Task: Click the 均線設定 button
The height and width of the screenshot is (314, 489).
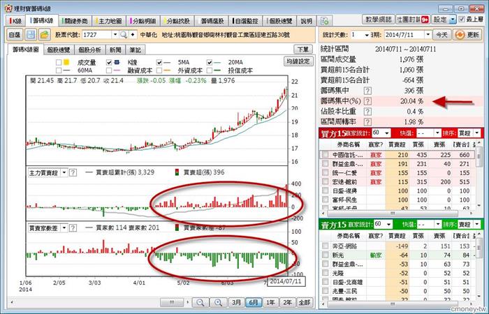Action: coord(298,61)
